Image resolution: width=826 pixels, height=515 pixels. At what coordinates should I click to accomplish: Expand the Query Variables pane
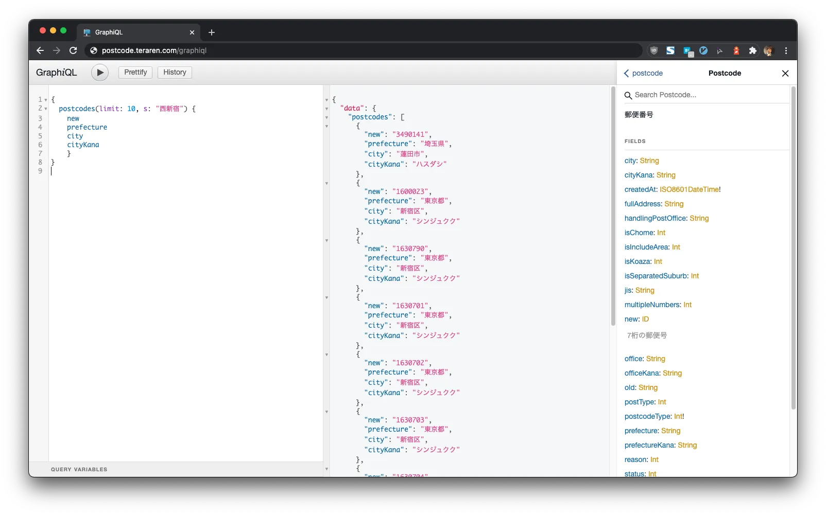coord(79,469)
